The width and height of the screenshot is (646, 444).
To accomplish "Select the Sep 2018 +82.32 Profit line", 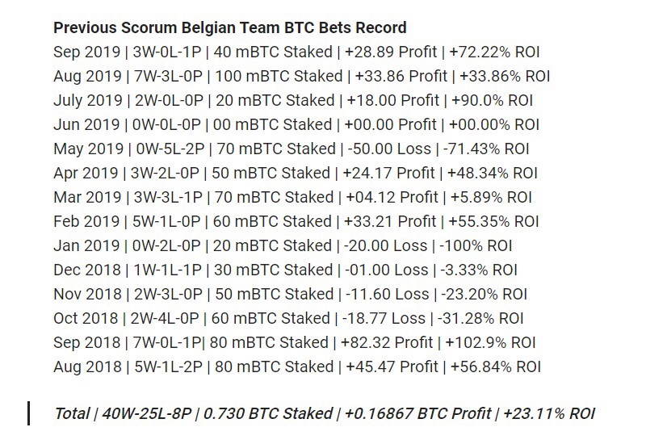I will [295, 343].
